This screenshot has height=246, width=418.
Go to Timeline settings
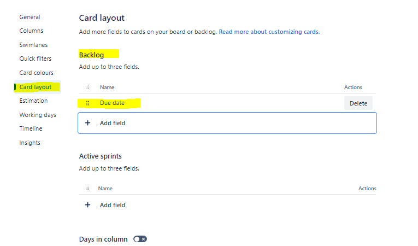pos(31,128)
